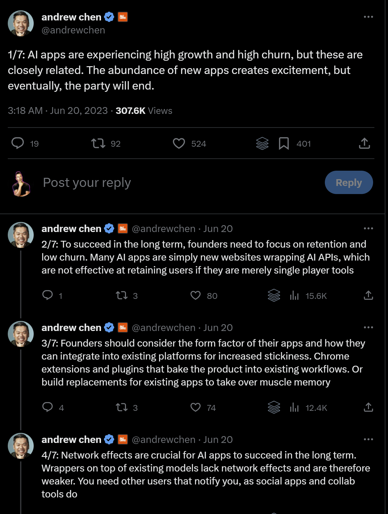The width and height of the screenshot is (388, 514).
Task: Open the Jun 20 timestamp on 2/7 tweet
Action: tap(218, 229)
